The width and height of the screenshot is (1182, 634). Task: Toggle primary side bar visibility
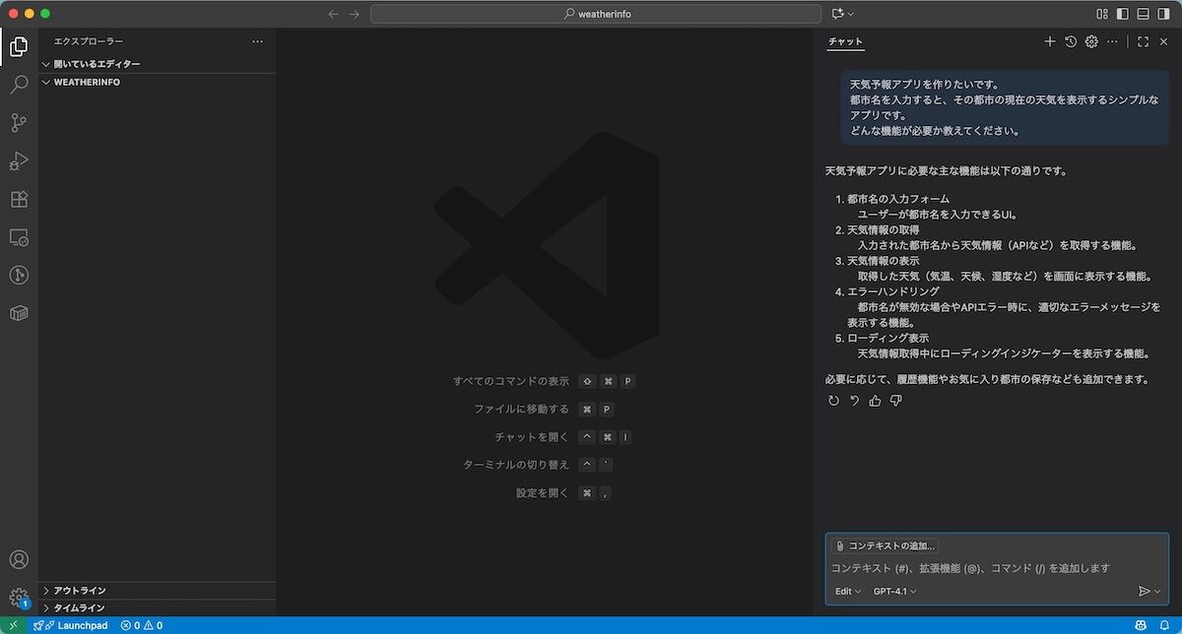(1122, 14)
